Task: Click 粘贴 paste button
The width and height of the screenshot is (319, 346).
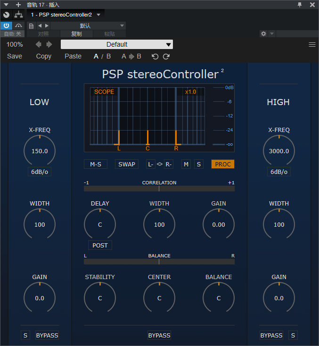Action: pyautogui.click(x=109, y=34)
